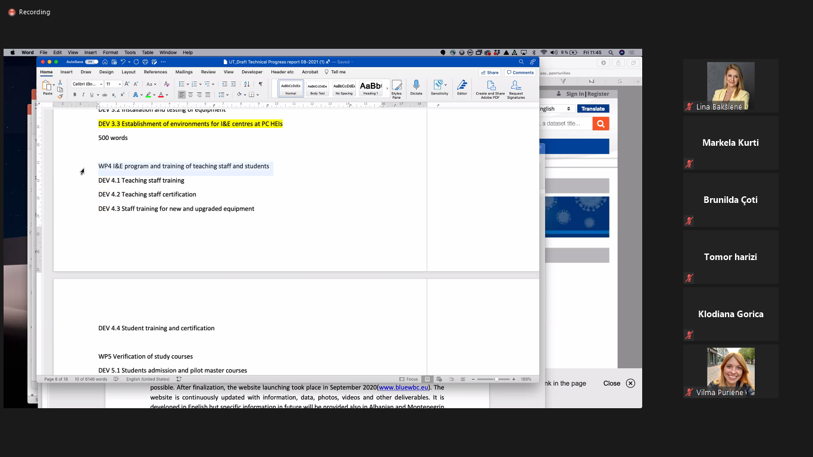Open the References ribbon tab

pos(155,72)
